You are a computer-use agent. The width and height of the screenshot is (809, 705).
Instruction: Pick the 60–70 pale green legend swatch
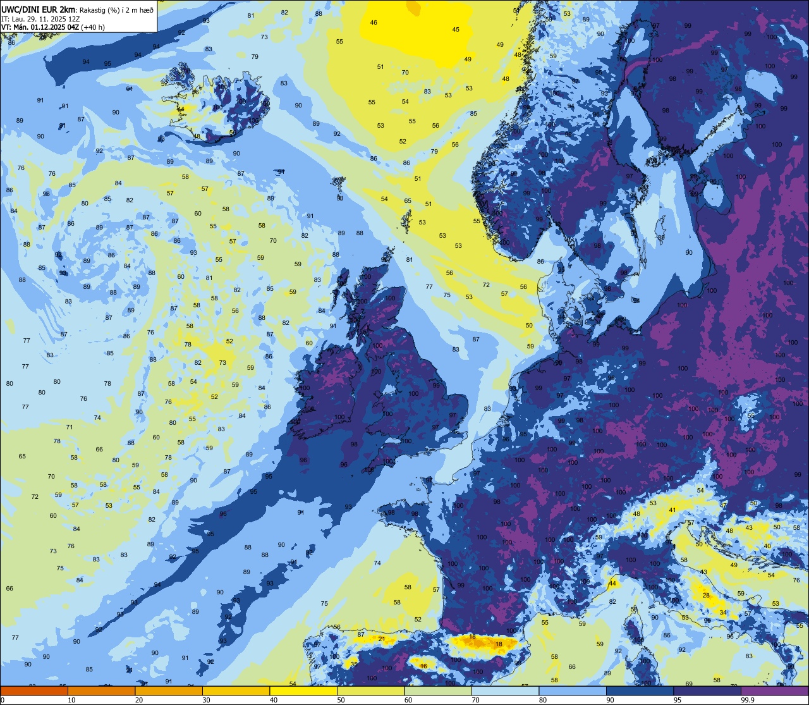438,690
